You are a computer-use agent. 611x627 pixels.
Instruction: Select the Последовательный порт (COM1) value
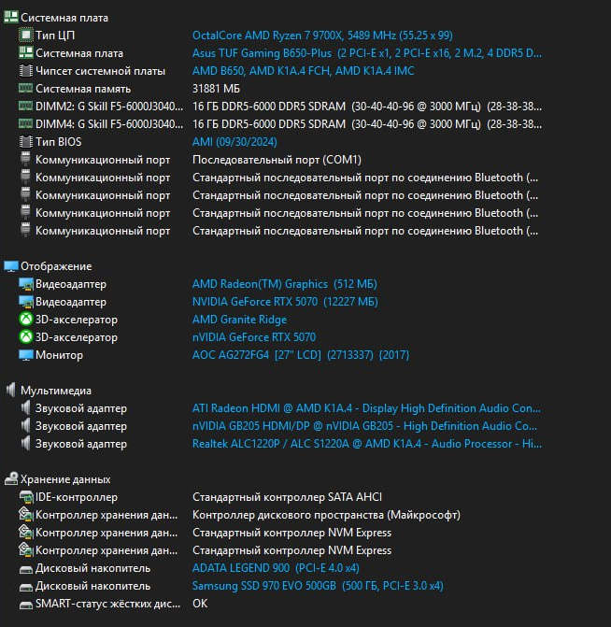pyautogui.click(x=277, y=160)
